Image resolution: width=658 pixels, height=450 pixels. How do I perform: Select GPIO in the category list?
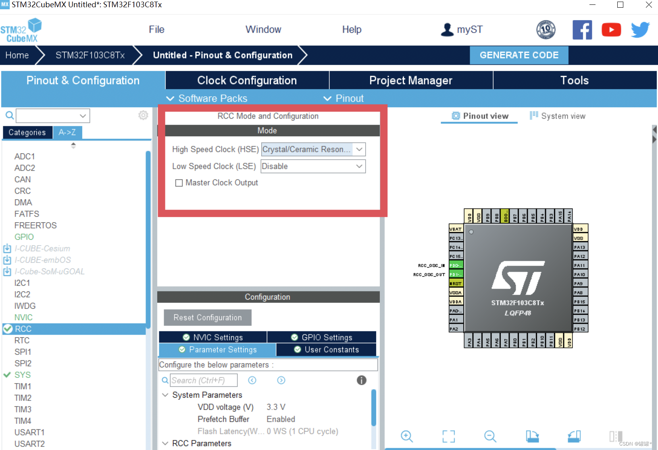point(24,237)
